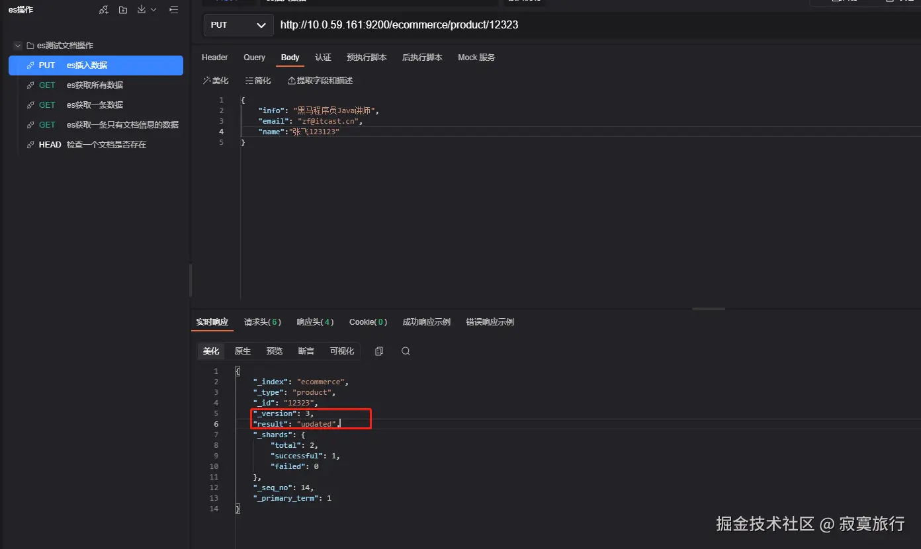Click the link icon beside es获取一条数据

coord(30,105)
